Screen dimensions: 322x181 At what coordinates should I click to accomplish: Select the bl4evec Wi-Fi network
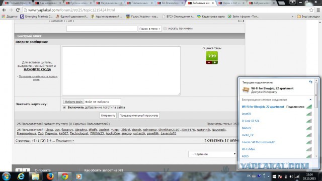coord(277,128)
